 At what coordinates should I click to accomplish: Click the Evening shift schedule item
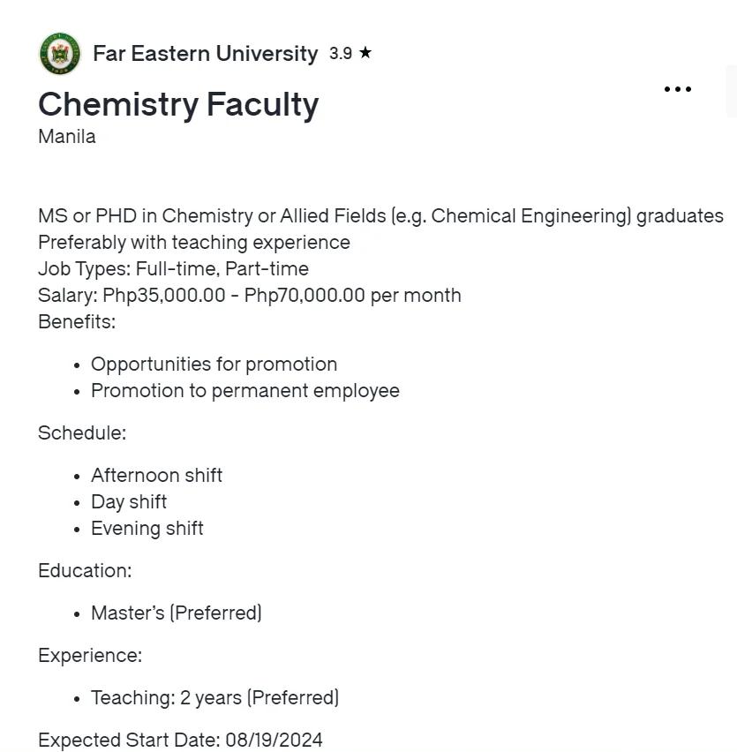[147, 529]
